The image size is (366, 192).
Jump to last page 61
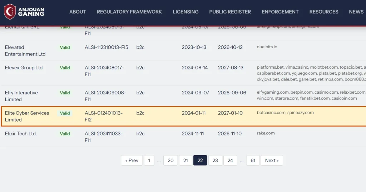click(253, 160)
